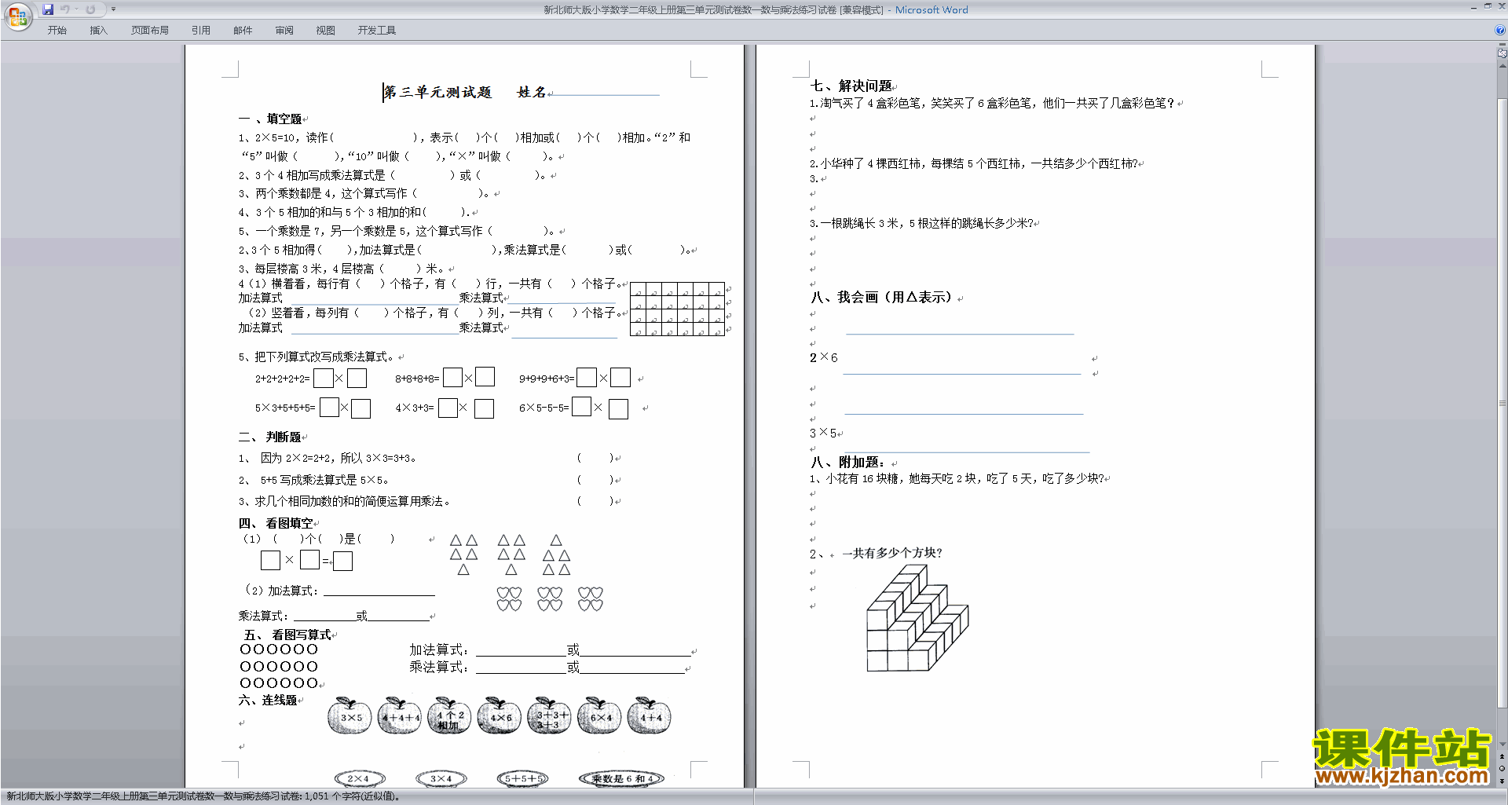Image resolution: width=1508 pixels, height=805 pixels.
Task: Open Customize Quick Access Toolbar dropdown
Action: [113, 9]
